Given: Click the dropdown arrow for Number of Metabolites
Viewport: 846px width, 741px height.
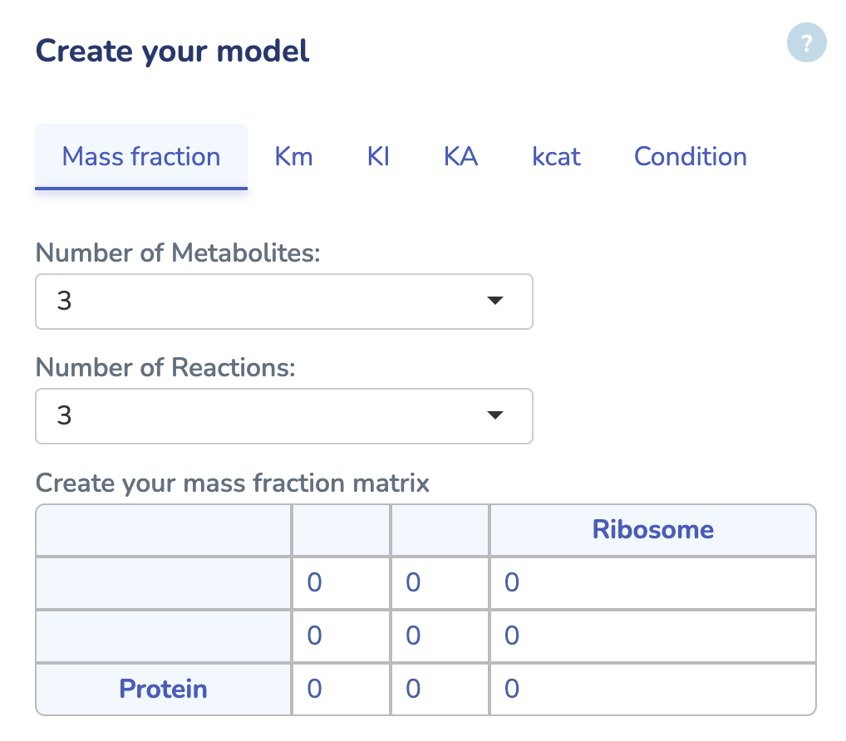Looking at the screenshot, I should coord(494,302).
